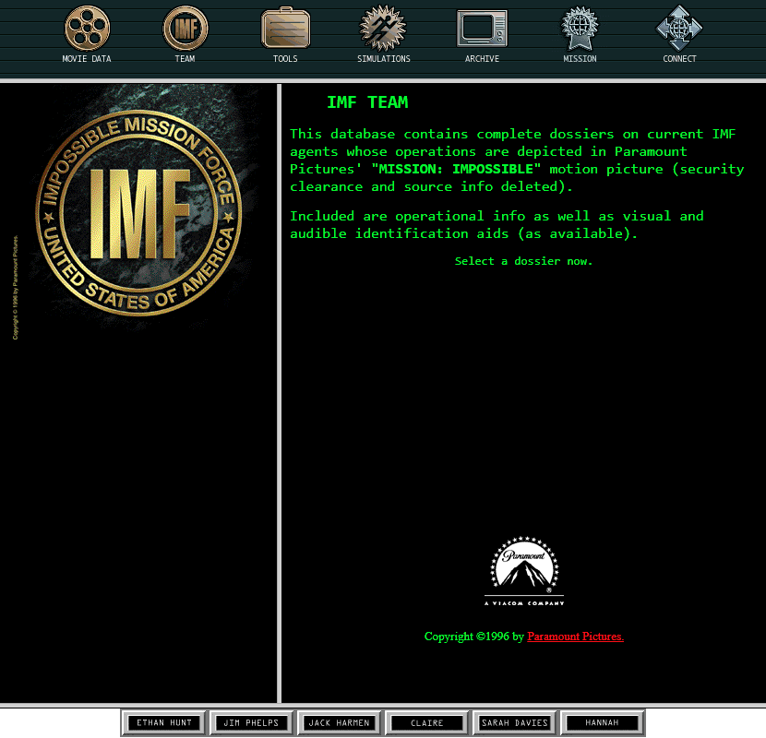Click the 'Select a dossier now.' text

pyautogui.click(x=523, y=261)
